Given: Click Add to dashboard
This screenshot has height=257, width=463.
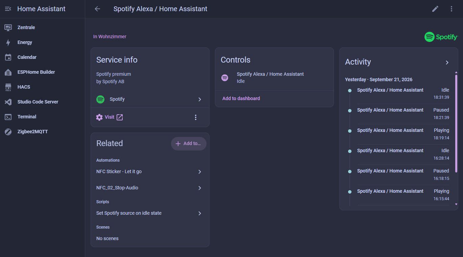Looking at the screenshot, I should pyautogui.click(x=241, y=98).
